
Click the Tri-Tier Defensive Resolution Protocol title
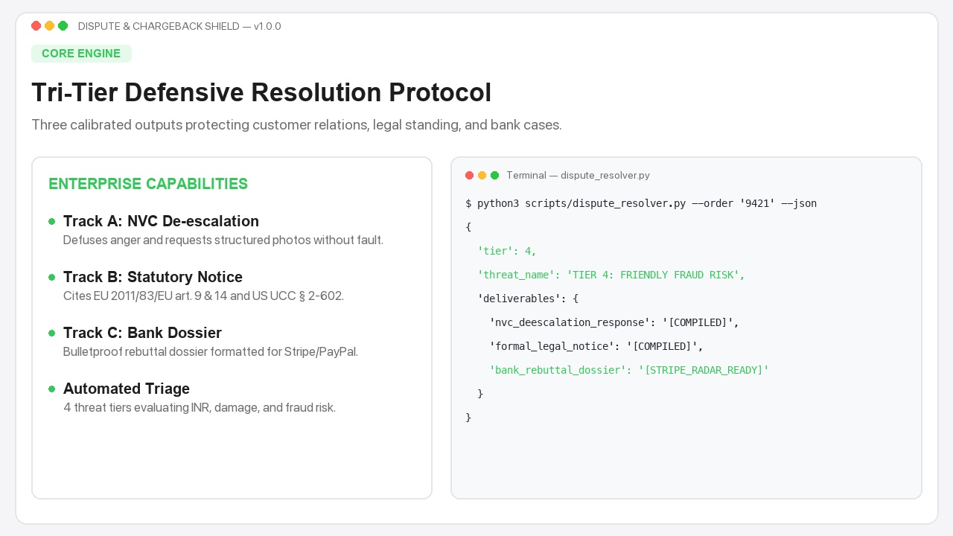(261, 92)
